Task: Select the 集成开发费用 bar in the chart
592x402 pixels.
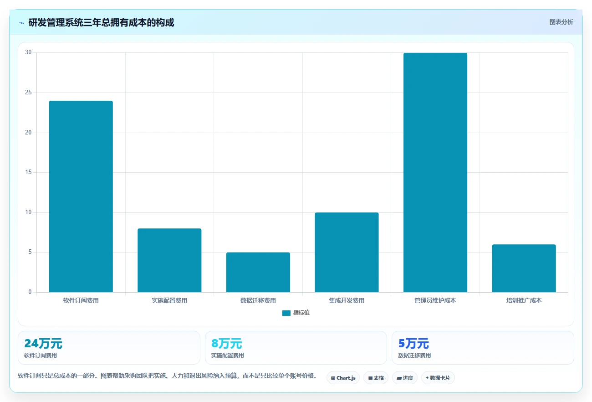Action: click(347, 252)
